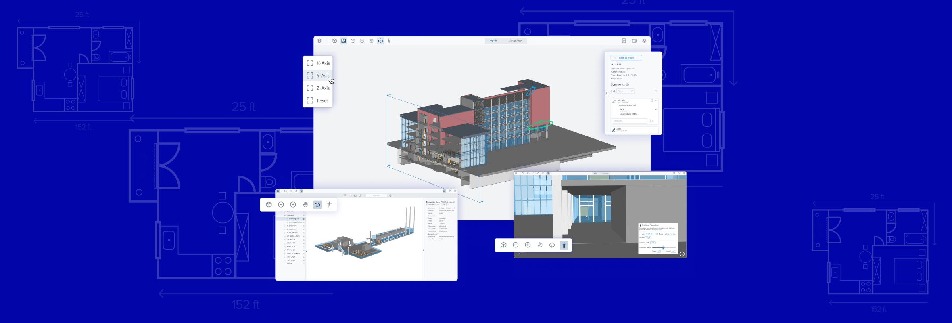Image resolution: width=952 pixels, height=323 pixels.
Task: Choose Y-Axis in section menu
Action: 318,76
